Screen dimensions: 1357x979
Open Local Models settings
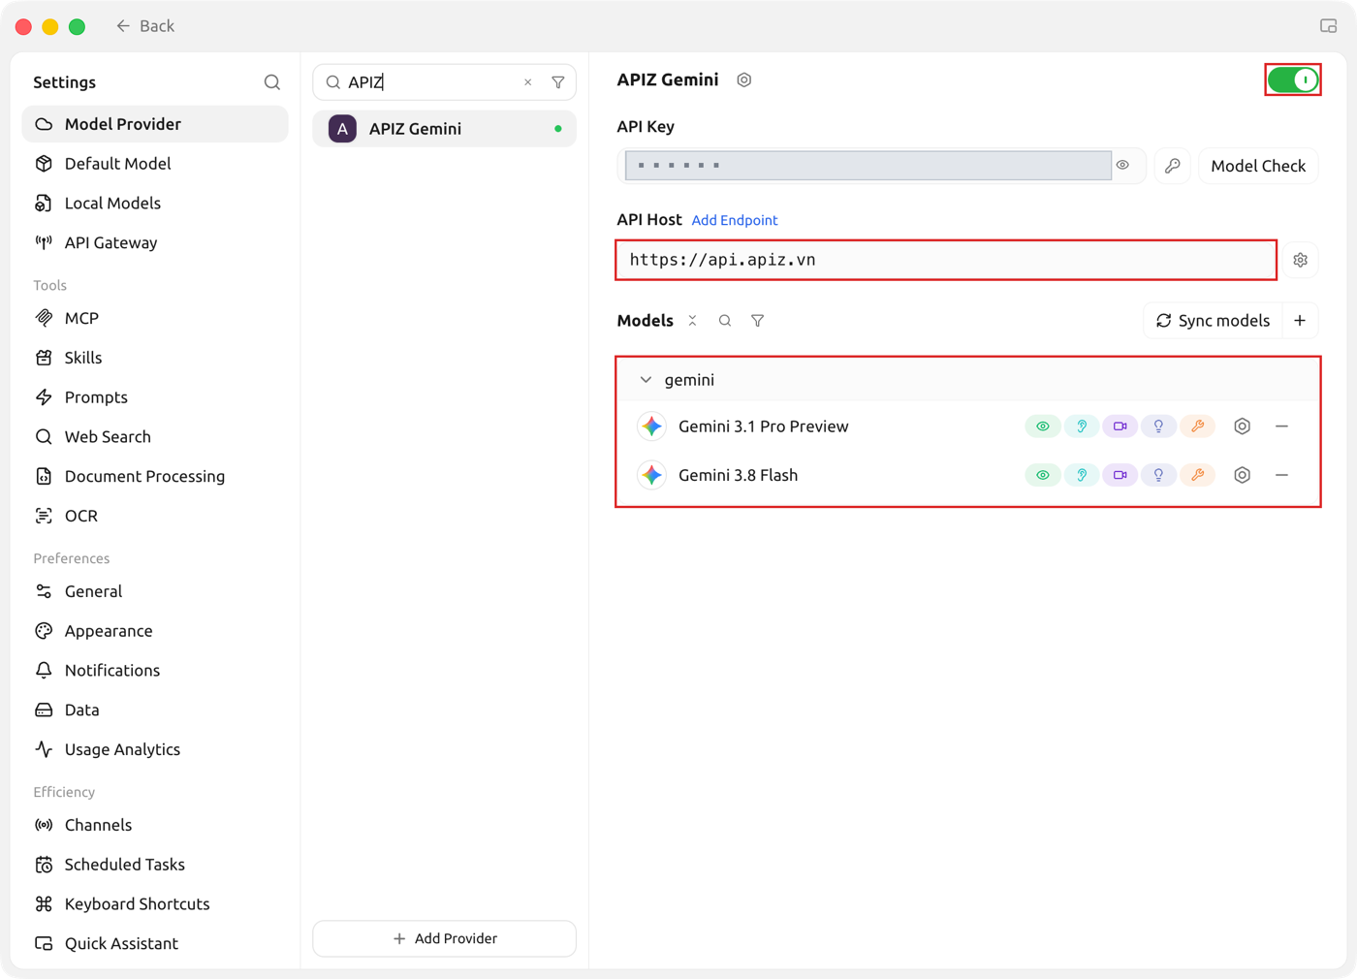coord(155,204)
